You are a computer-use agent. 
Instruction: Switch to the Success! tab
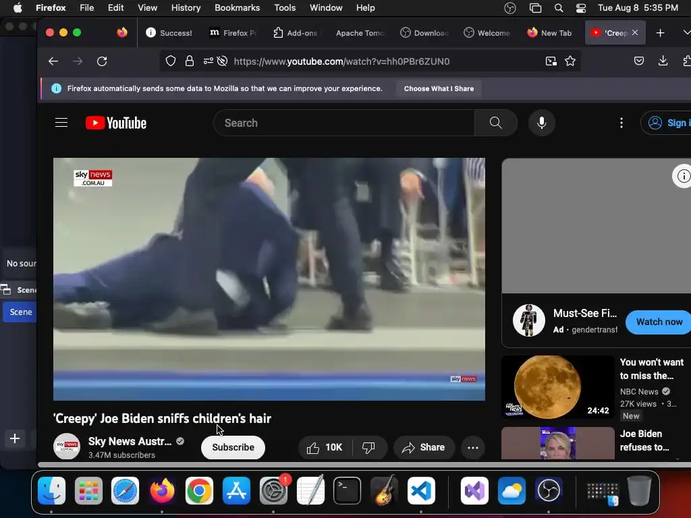point(169,32)
